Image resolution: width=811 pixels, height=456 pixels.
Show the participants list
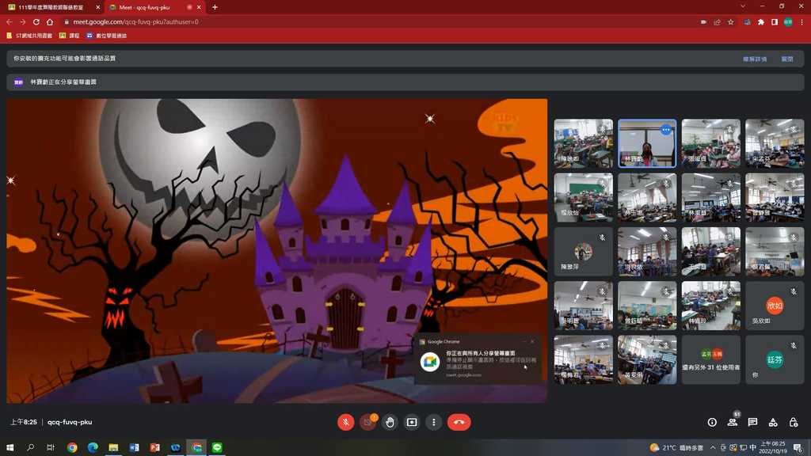(x=733, y=423)
